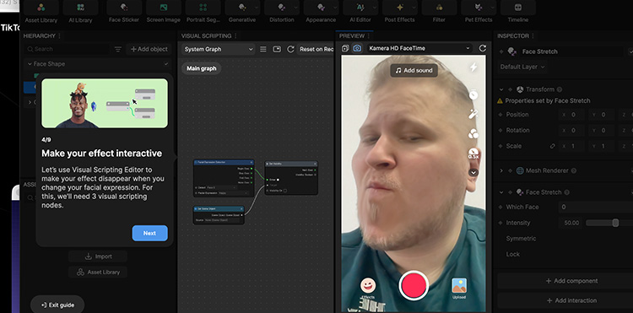Open the Pet Effects tool
The image size is (633, 313).
479,13
